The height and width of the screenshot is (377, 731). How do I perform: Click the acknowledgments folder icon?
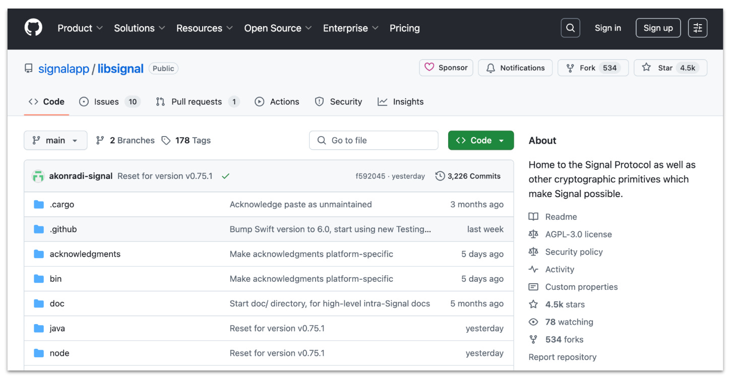click(39, 254)
